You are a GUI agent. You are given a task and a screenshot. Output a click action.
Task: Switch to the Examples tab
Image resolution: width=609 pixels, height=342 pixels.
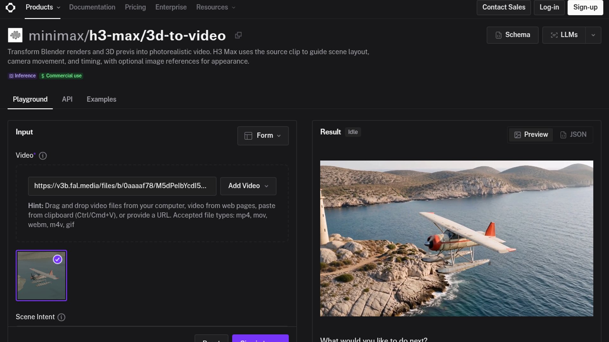click(x=101, y=99)
